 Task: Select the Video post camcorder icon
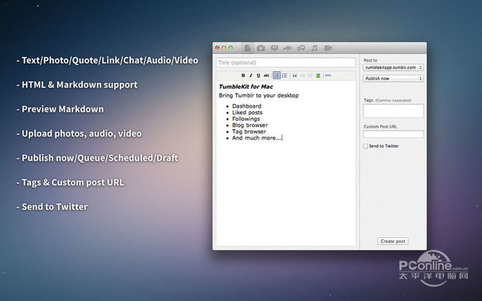[x=328, y=48]
